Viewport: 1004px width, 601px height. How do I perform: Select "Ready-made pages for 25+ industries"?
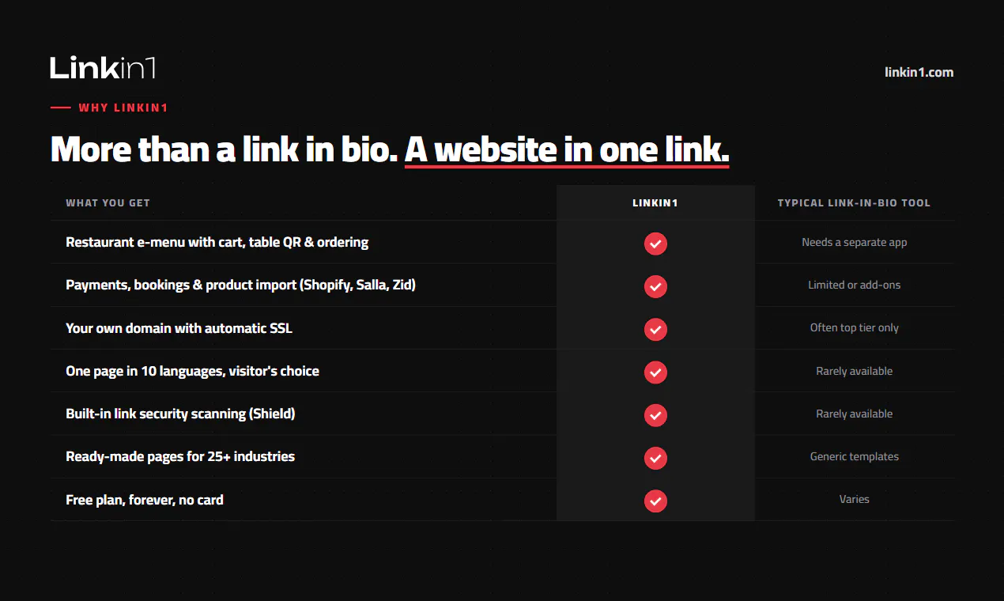pos(180,456)
